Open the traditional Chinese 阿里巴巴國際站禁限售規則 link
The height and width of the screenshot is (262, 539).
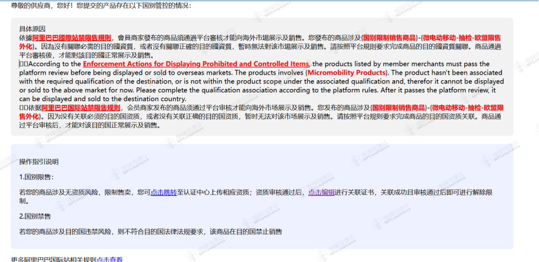72,38
